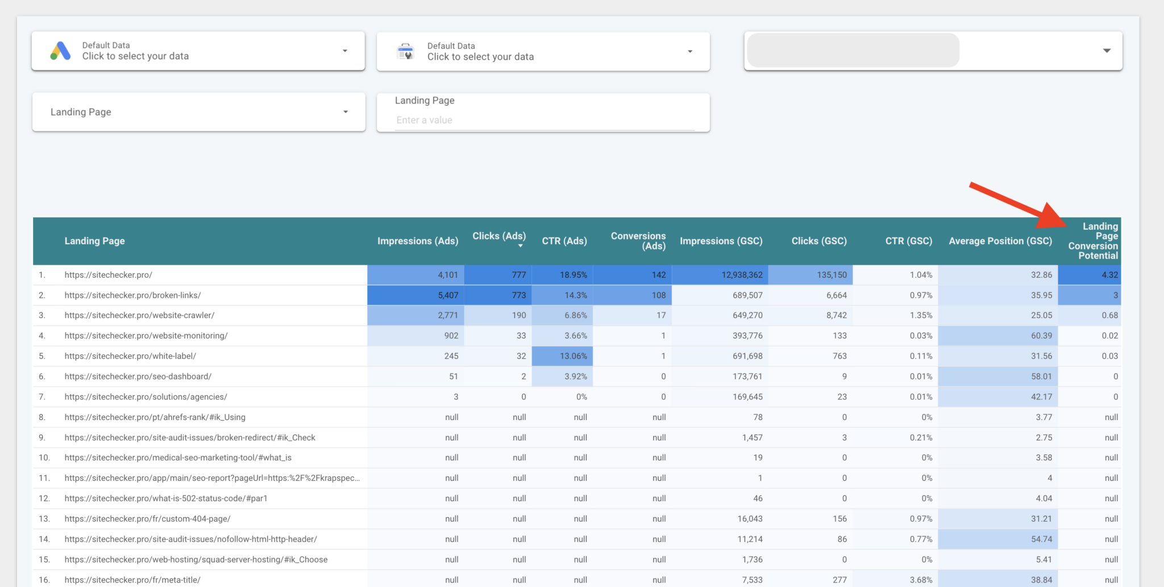Viewport: 1164px width, 587px height.
Task: Click the 12,938,362 Impressions (GSC) cell
Action: coord(720,275)
